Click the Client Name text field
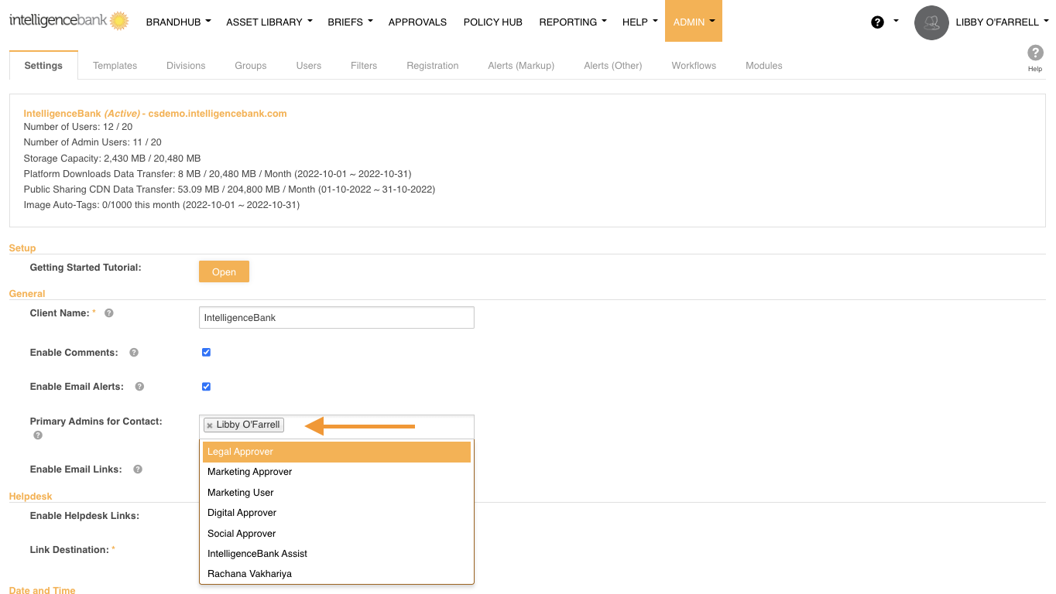This screenshot has width=1056, height=594. tap(336, 318)
